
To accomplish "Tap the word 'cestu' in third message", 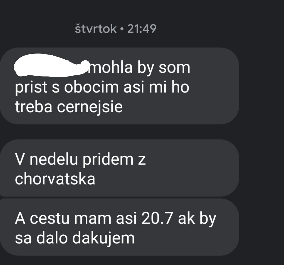I will pos(50,218).
